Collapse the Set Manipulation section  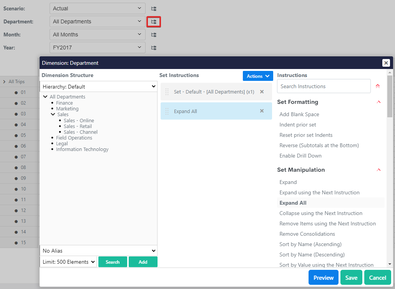tap(378, 170)
